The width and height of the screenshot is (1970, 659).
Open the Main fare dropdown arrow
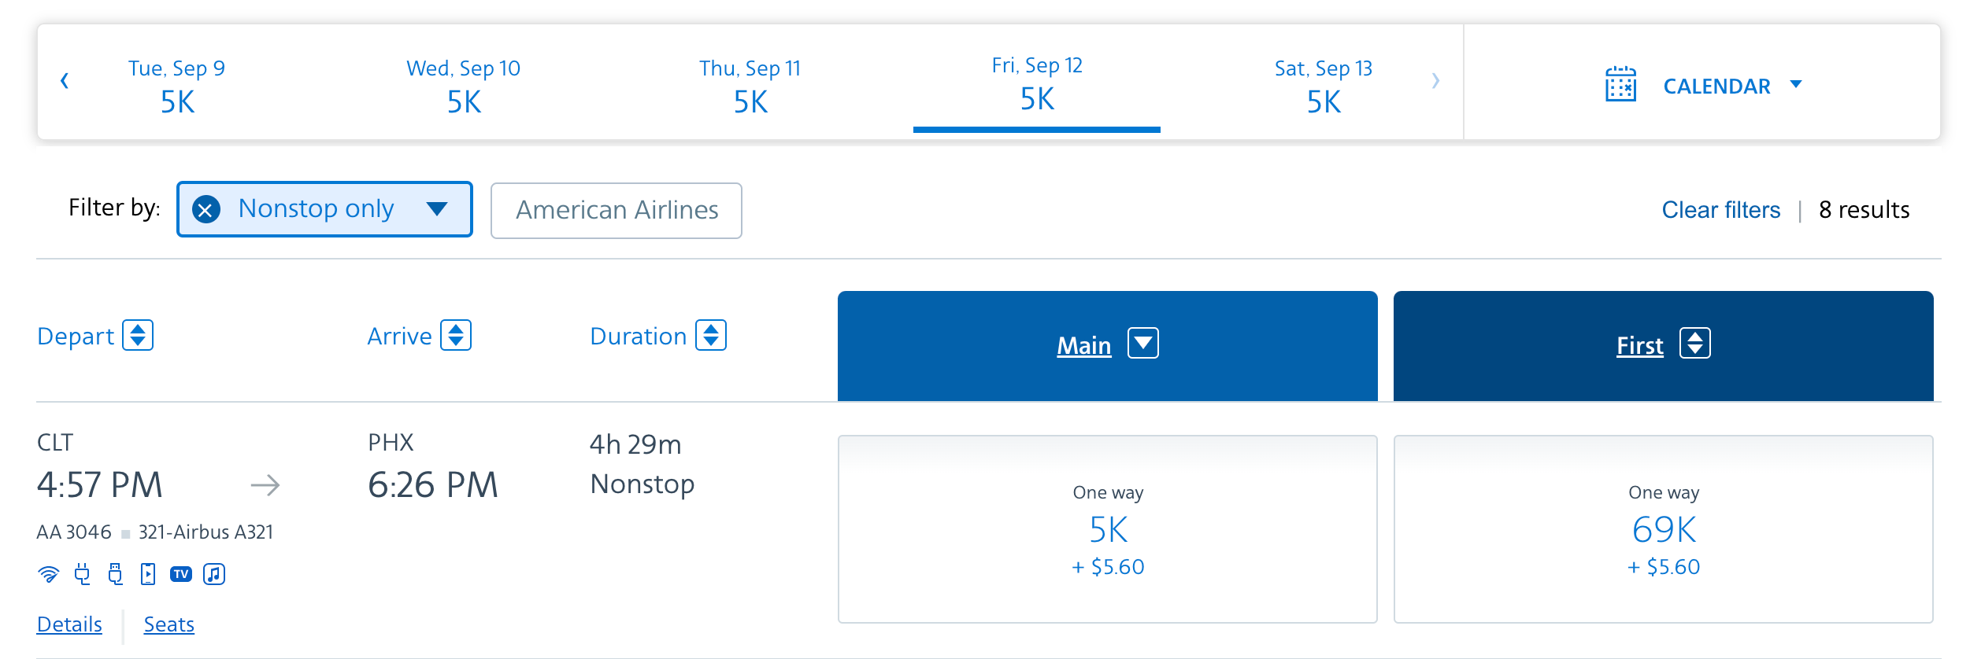[1143, 344]
